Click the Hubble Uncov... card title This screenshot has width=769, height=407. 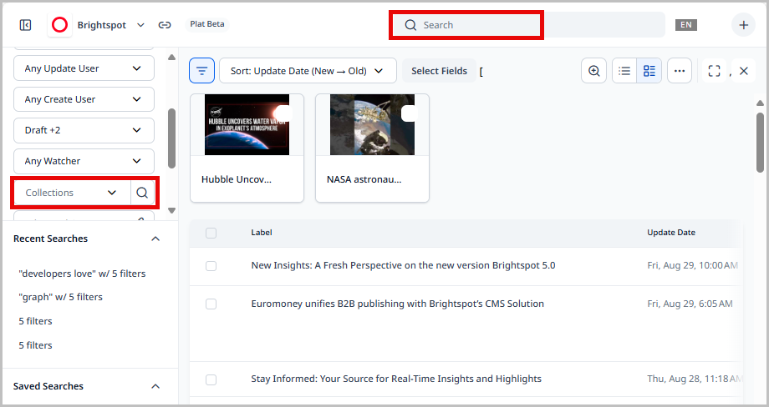coord(237,179)
